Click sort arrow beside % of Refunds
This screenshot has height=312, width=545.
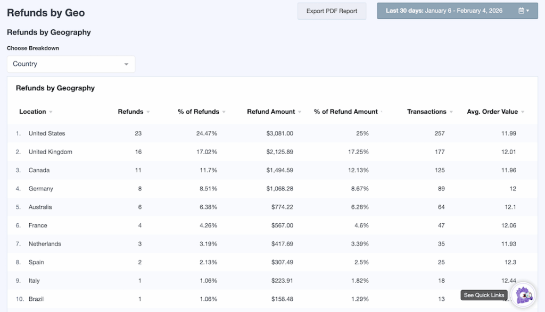224,112
